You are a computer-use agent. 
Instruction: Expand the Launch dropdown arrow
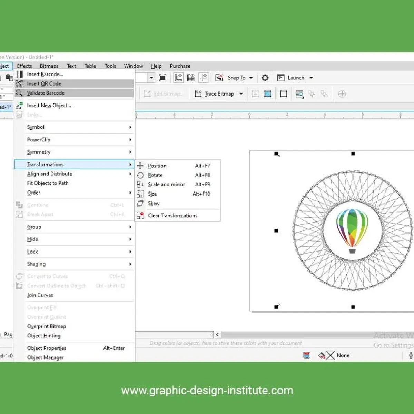tap(311, 78)
